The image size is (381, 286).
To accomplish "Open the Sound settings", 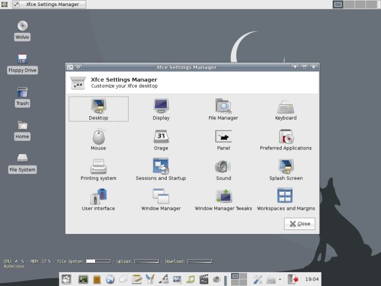I will [223, 168].
